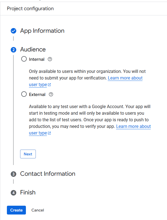Screen dimensions: 167x220
Task: Click external-link icon under the Internal description
Action: (49, 85)
